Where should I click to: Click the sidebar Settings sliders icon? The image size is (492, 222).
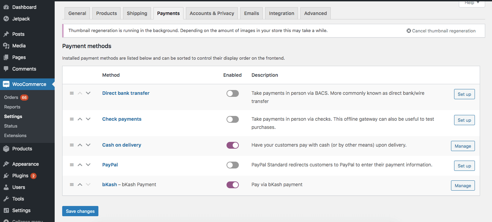tap(6, 210)
